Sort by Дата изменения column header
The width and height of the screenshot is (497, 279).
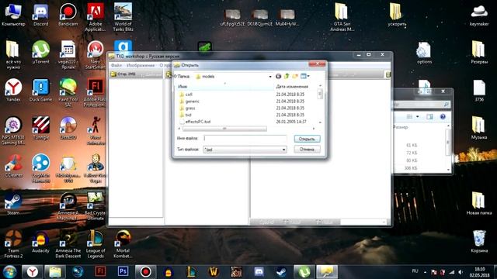tap(292, 86)
